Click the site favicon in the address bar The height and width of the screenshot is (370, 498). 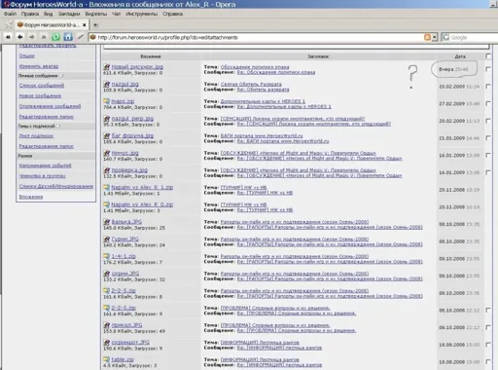point(92,37)
